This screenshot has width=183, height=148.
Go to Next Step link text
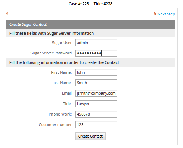pos(166,14)
